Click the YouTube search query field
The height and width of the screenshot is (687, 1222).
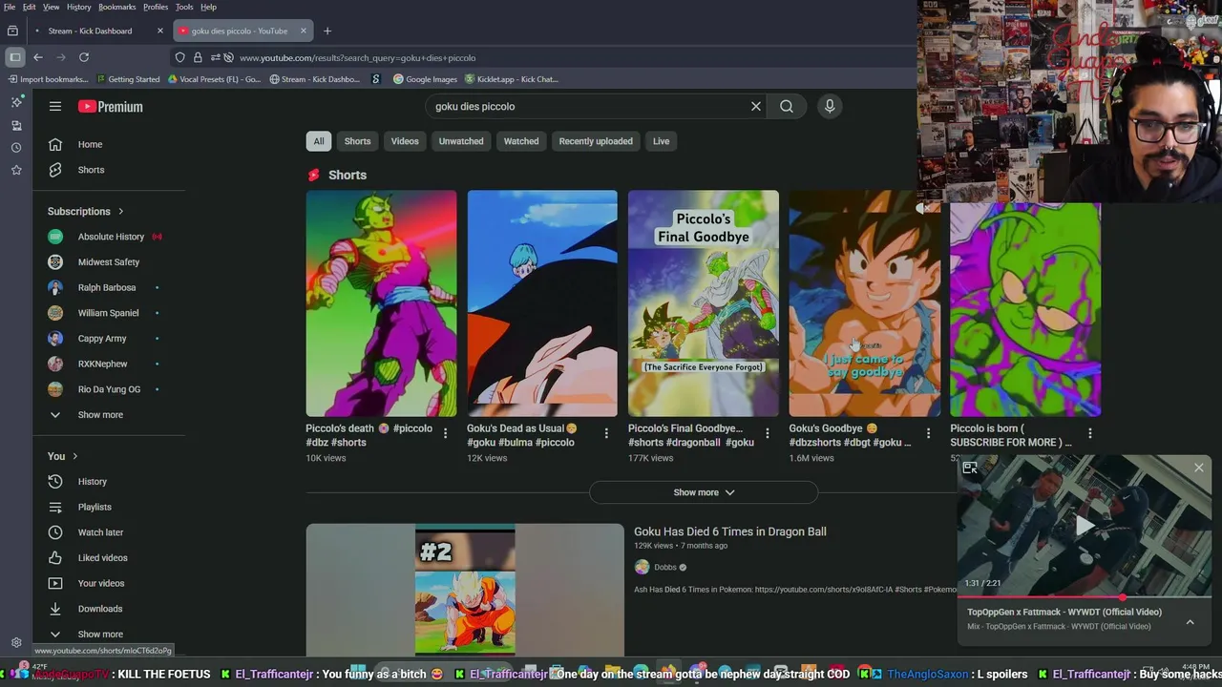click(x=587, y=106)
